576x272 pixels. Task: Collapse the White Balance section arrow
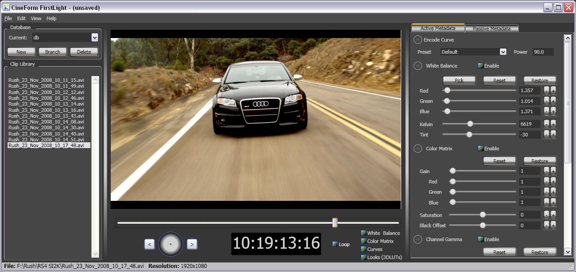[x=418, y=66]
